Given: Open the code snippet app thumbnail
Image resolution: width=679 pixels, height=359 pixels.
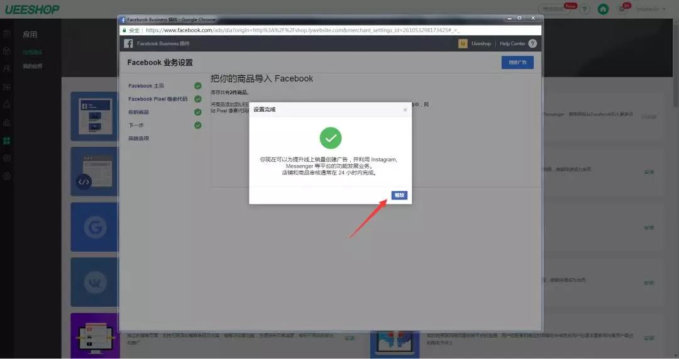Looking at the screenshot, I should pyautogui.click(x=94, y=171).
